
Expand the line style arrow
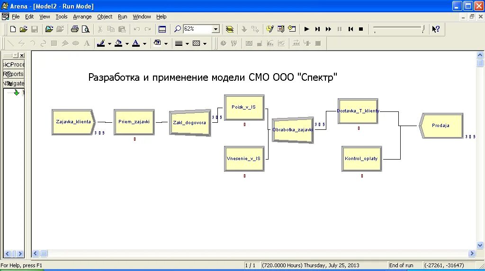[x=187, y=44]
